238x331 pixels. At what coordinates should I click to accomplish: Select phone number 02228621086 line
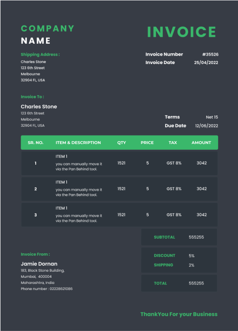coord(47,289)
